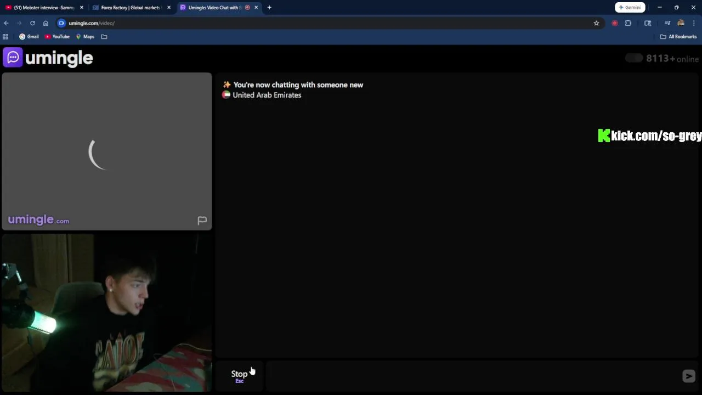Open the apps grid in the bookmarks bar

point(5,37)
